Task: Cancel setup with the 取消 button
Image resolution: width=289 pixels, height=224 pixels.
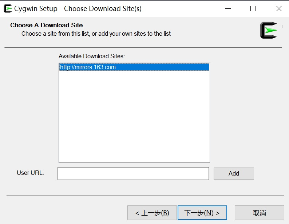Action: click(259, 213)
